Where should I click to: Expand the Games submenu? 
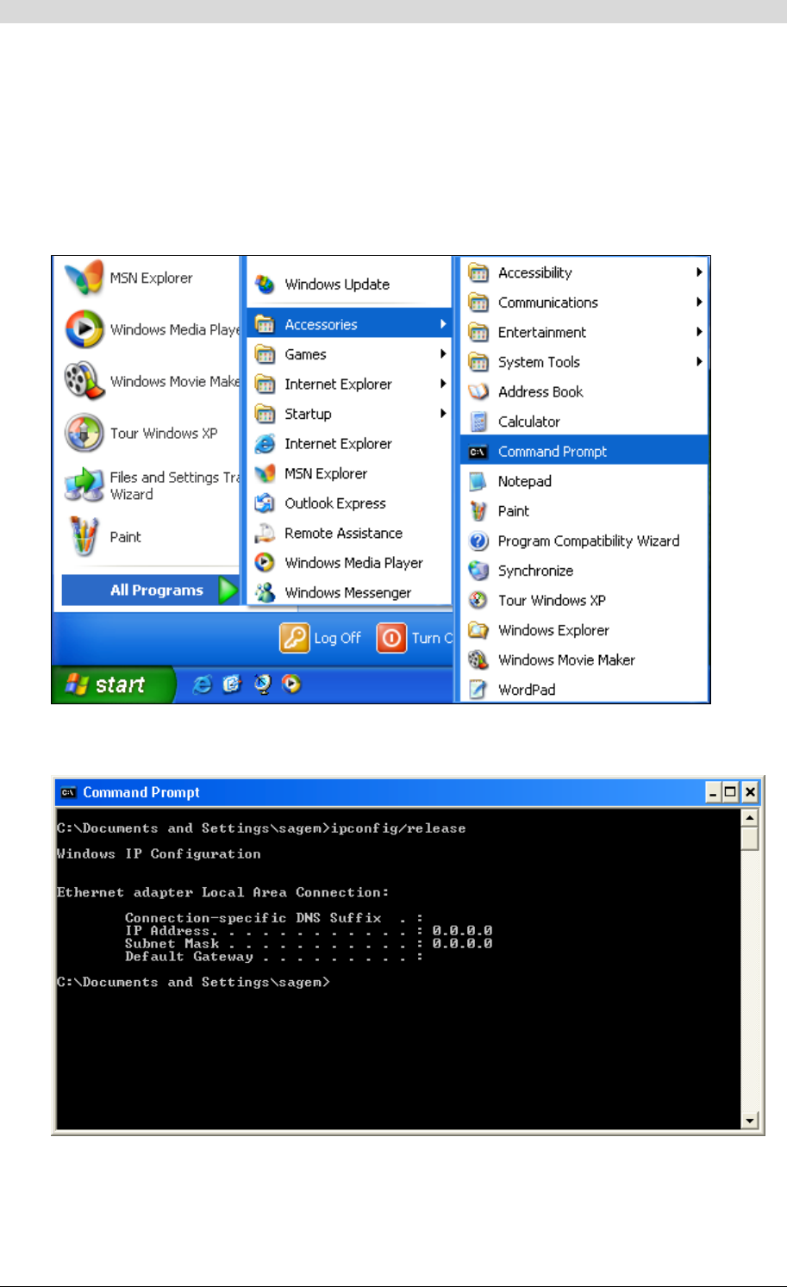pyautogui.click(x=442, y=354)
